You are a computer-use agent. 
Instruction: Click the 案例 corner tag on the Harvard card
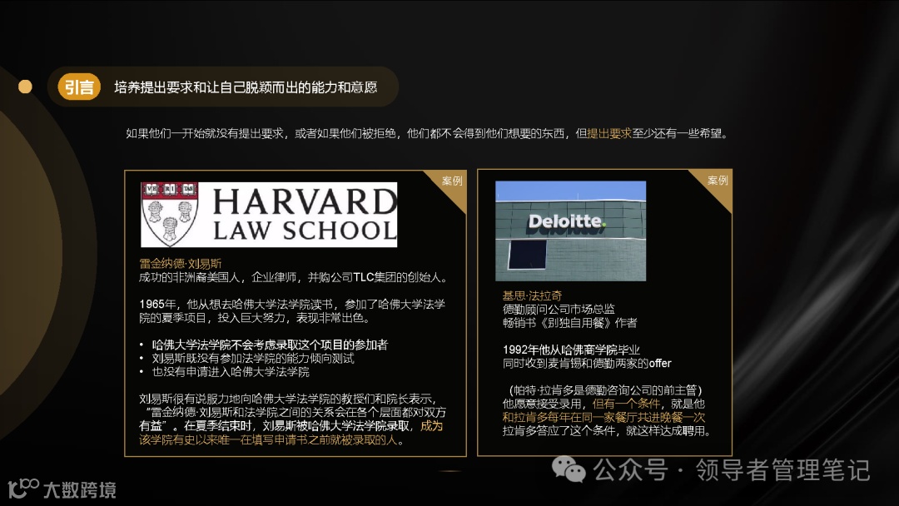(x=452, y=181)
